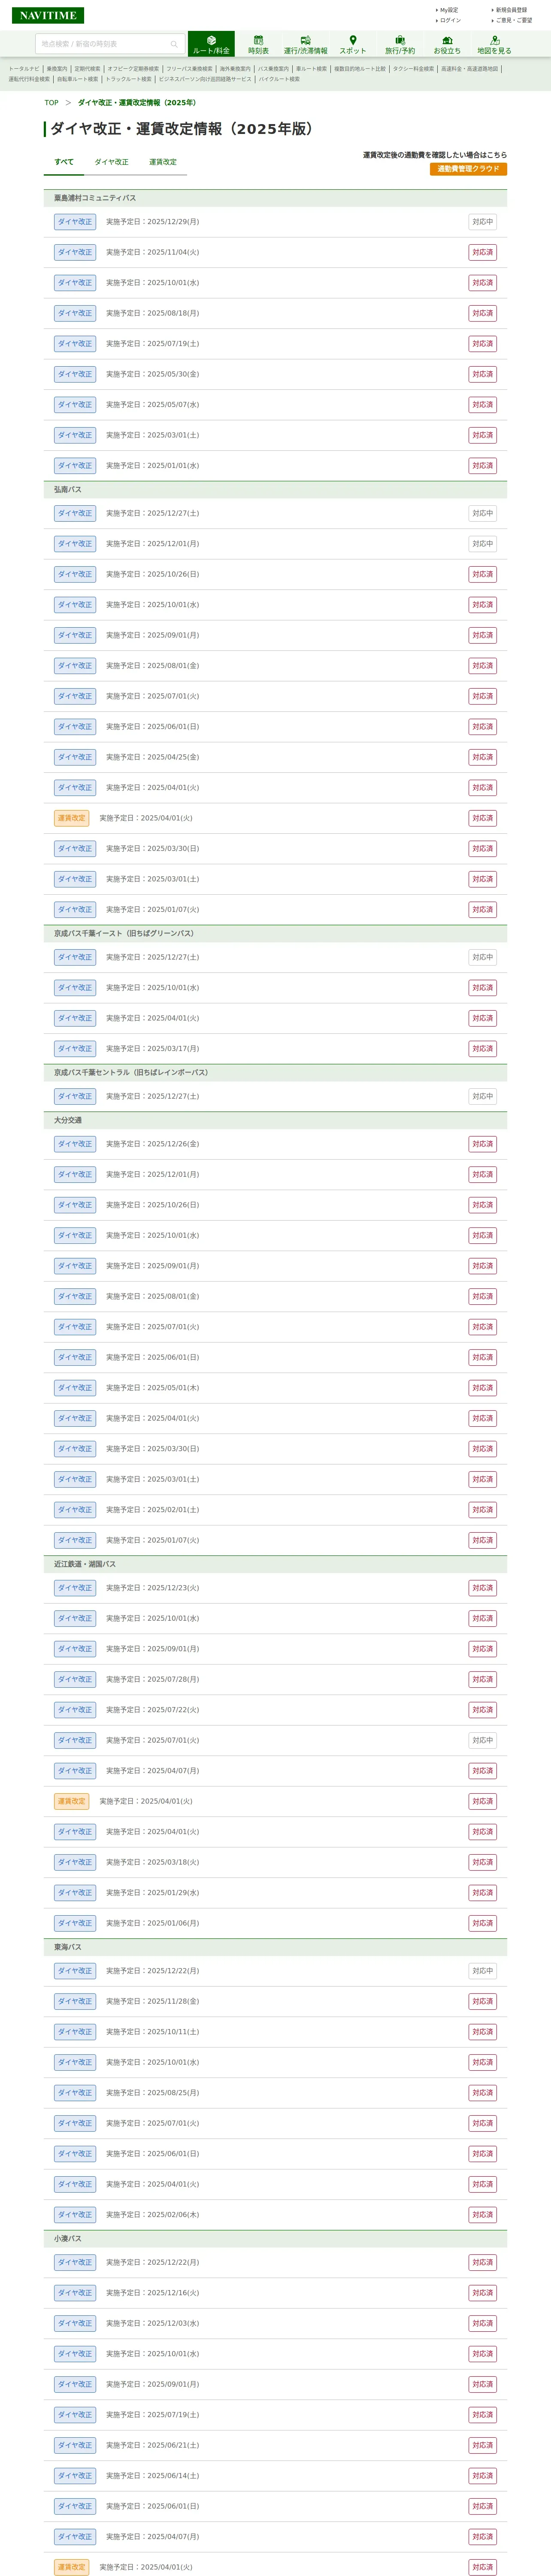Click 対応済 for 弘南バス 2025/10/26 row
The width and height of the screenshot is (551, 2576).
pos(482,574)
